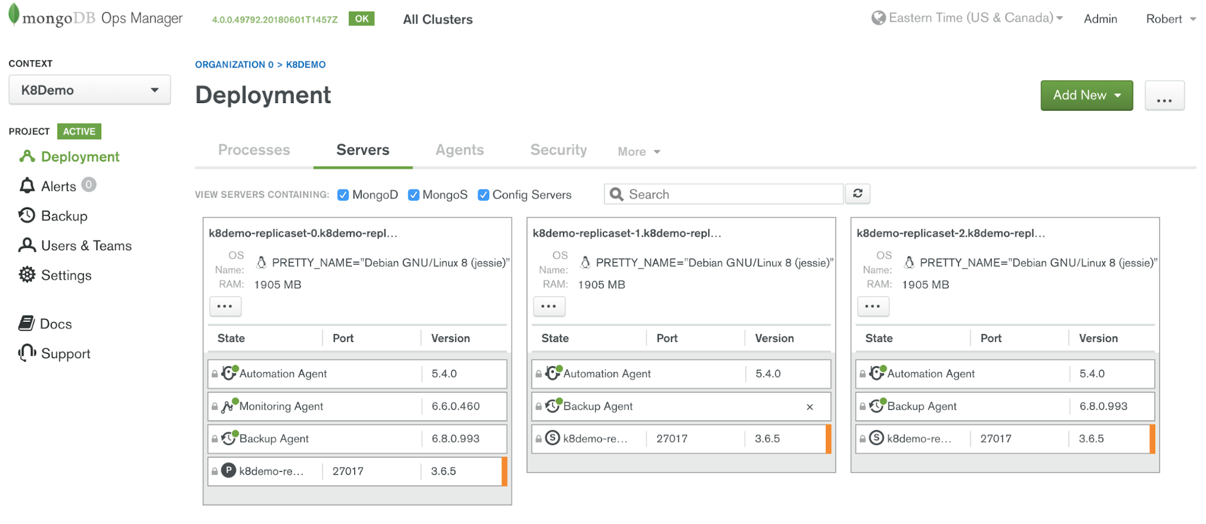Image resolution: width=1206 pixels, height=524 pixels.
Task: Open the Robert user menu
Action: coord(1171,19)
